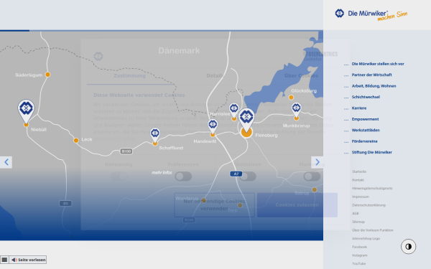Image resolution: width=431 pixels, height=269 pixels.
Task: Click Nur notwendige Cookies verwenden button
Action: [x=214, y=205]
